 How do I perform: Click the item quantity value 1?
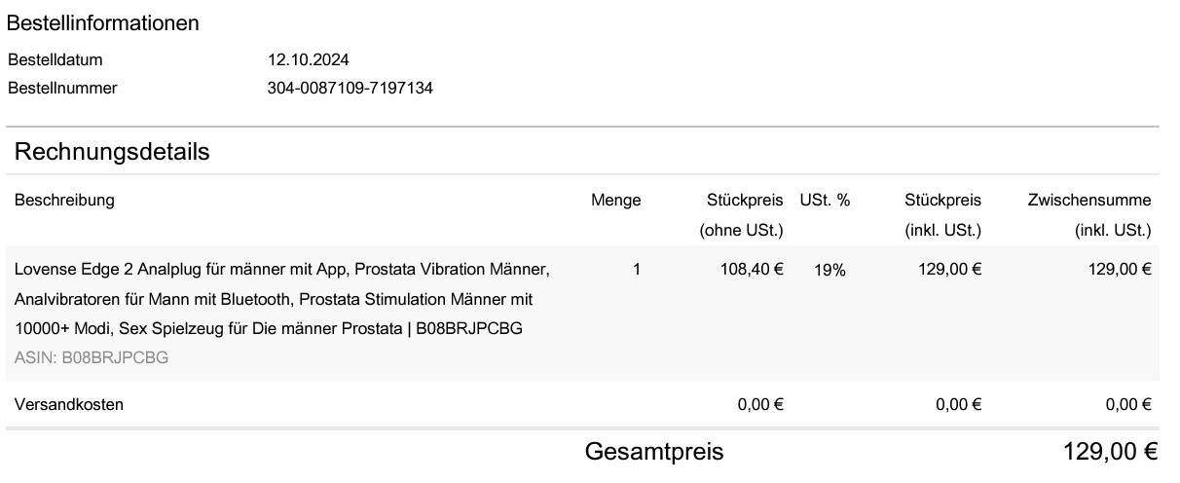point(637,270)
